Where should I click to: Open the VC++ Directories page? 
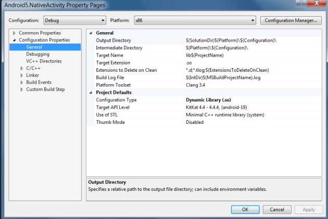pyautogui.click(x=44, y=61)
